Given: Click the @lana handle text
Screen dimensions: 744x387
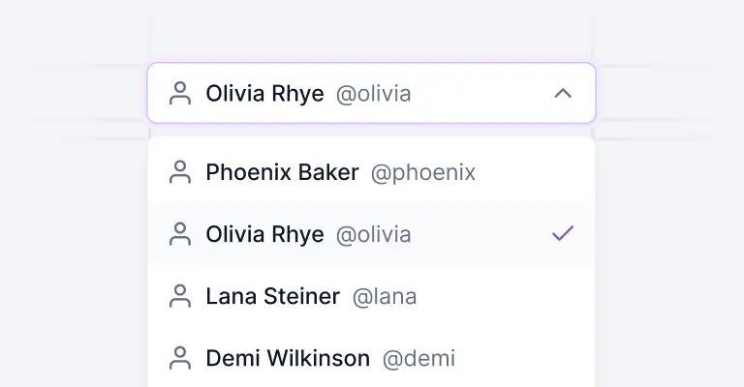Looking at the screenshot, I should tap(385, 296).
